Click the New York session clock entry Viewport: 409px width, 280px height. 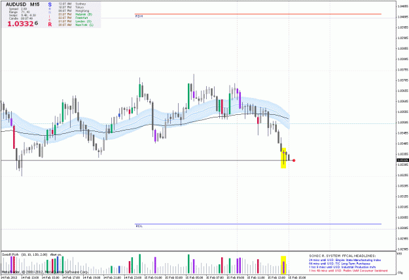(x=76, y=25)
